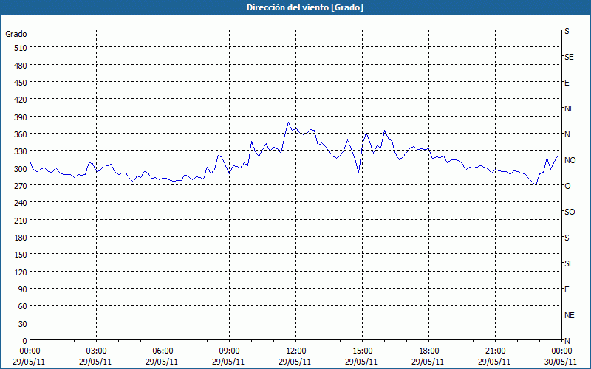Click the 00:00 label above 30/05/11
591x369 pixels.
click(x=561, y=351)
